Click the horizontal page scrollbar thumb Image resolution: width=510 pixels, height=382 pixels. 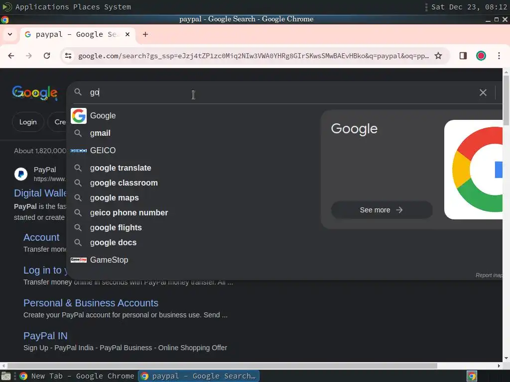click(x=222, y=366)
